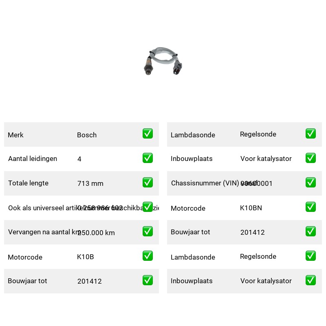Image resolution: width=326 pixels, height=326 pixels.
Task: Click the 713 mm length value
Action: point(90,183)
